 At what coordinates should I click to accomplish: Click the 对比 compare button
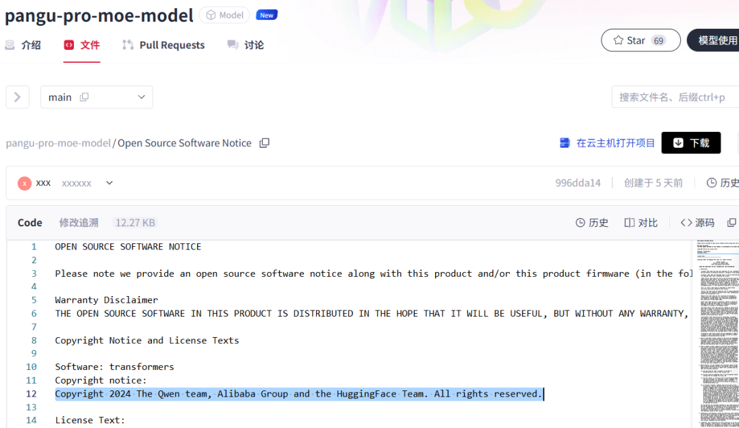[x=641, y=223]
